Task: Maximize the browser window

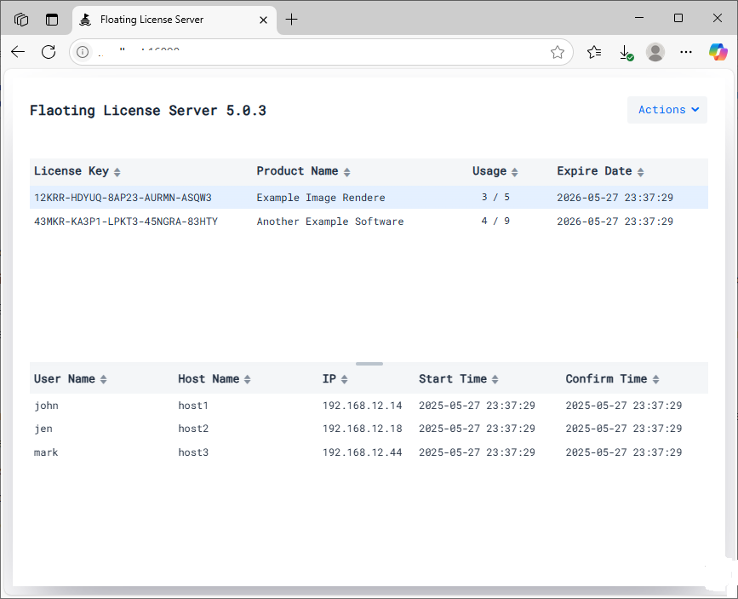Action: coord(678,18)
